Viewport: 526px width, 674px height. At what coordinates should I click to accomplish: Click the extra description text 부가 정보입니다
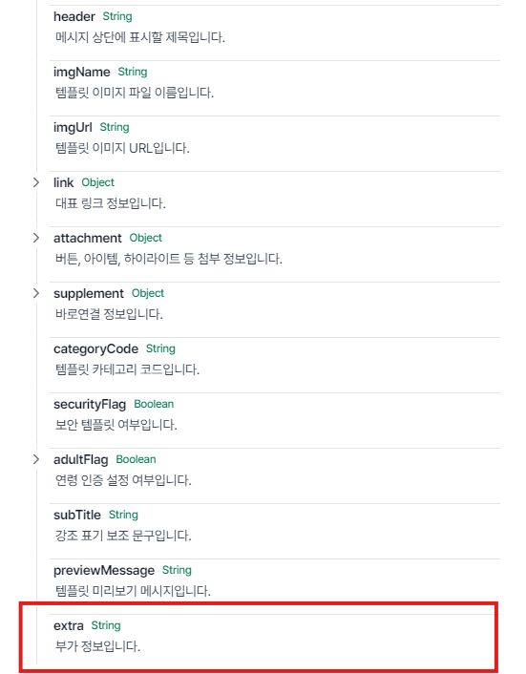(x=98, y=646)
